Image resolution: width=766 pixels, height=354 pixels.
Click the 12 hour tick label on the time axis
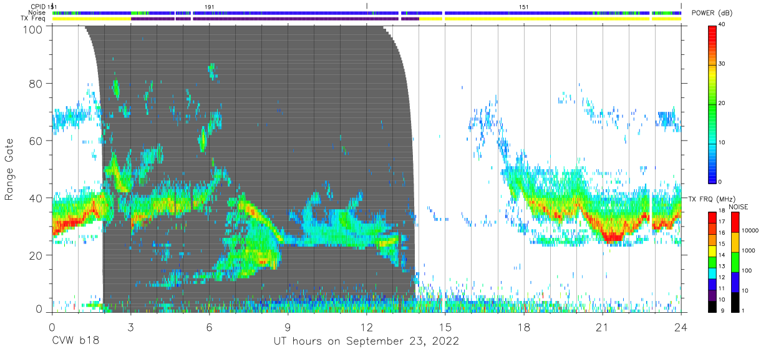point(367,327)
